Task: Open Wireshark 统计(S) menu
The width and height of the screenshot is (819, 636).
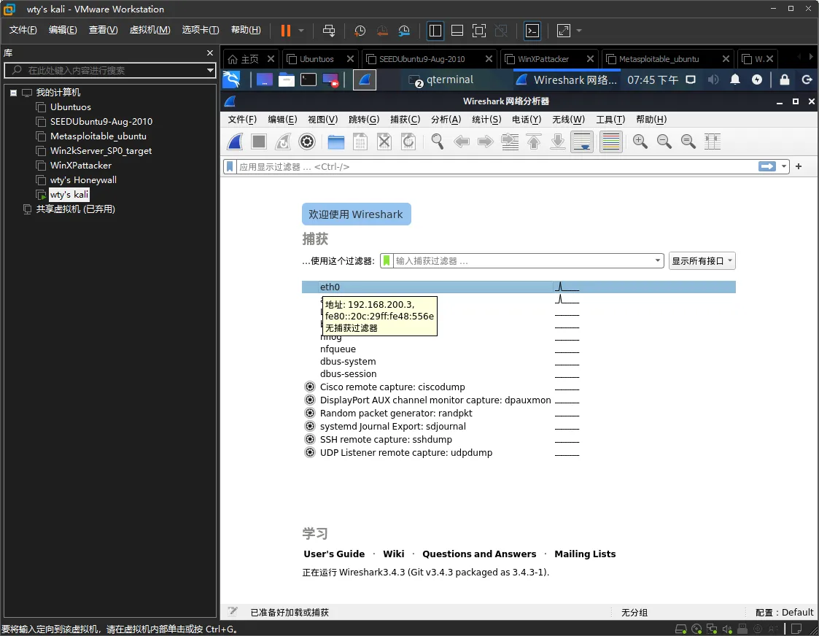Action: click(486, 120)
